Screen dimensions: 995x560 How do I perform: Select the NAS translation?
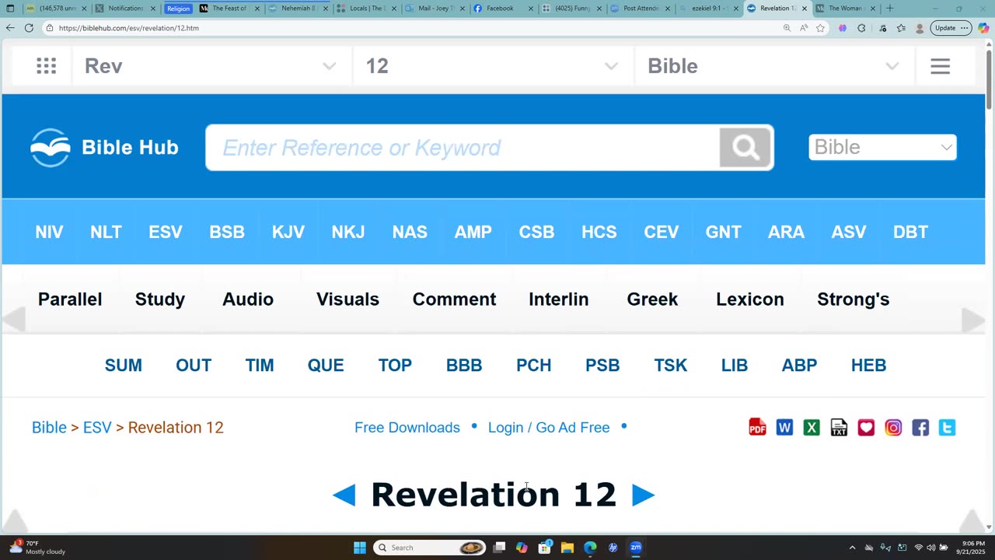click(410, 232)
